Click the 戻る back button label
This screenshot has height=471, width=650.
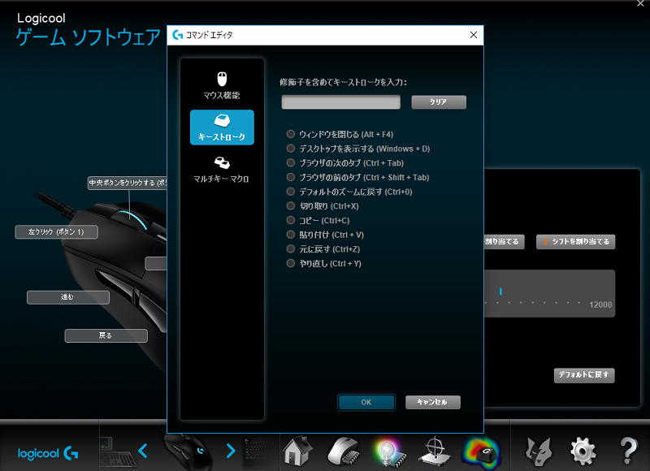point(106,335)
